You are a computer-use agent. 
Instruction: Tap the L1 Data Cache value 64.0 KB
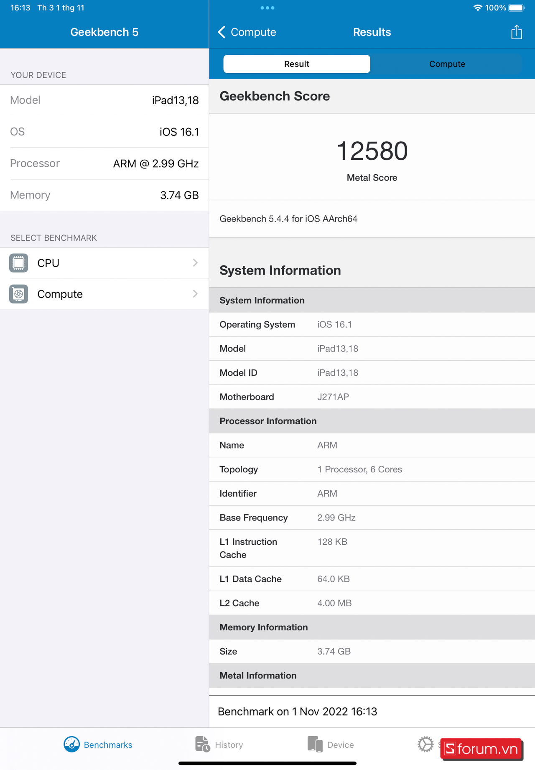pos(334,579)
